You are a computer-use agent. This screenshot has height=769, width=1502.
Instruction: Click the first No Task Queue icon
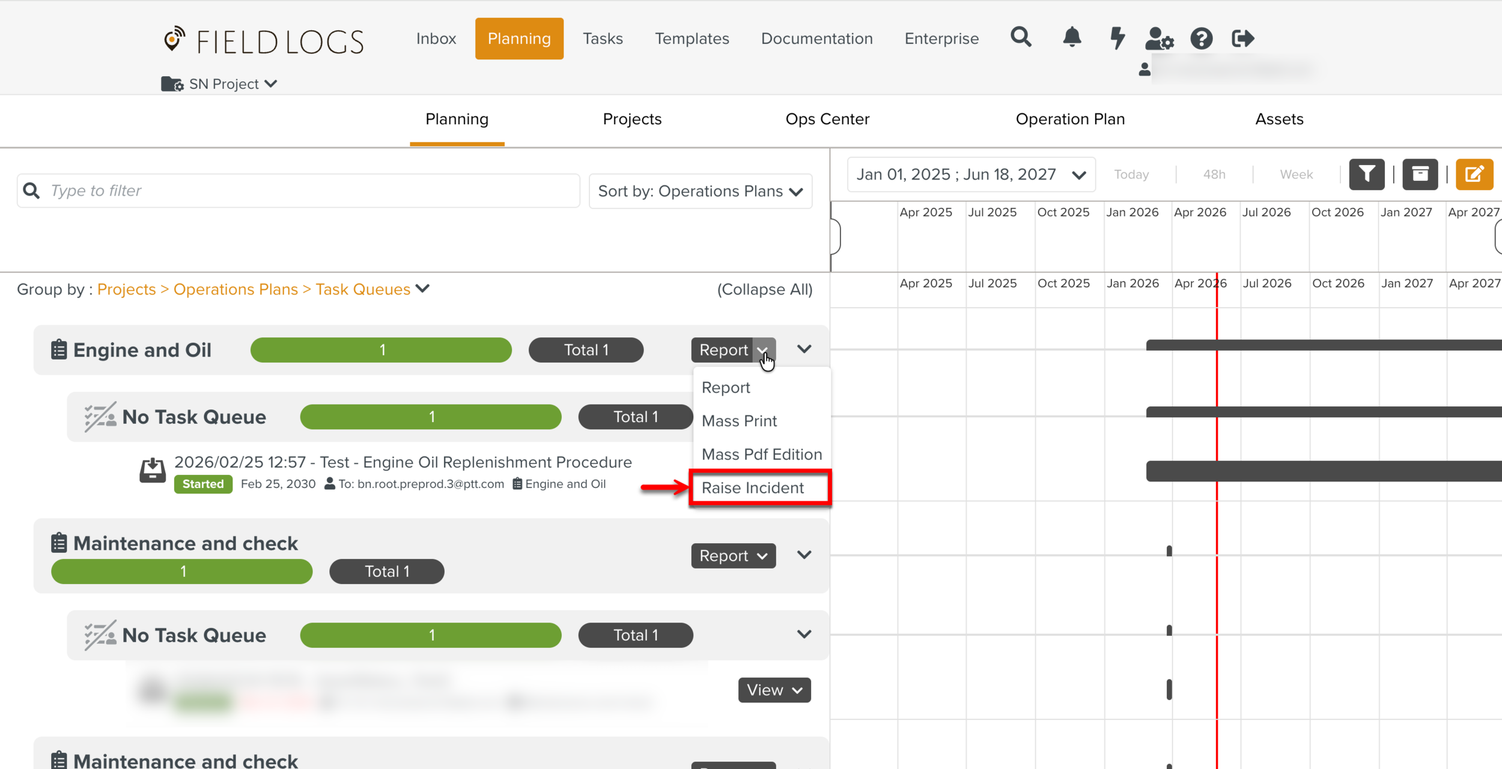100,417
